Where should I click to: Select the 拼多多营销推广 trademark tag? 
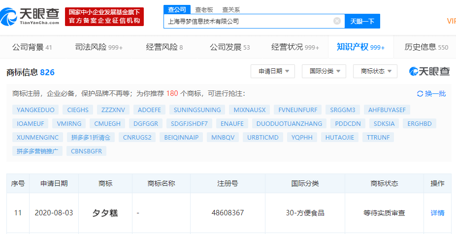(x=37, y=151)
